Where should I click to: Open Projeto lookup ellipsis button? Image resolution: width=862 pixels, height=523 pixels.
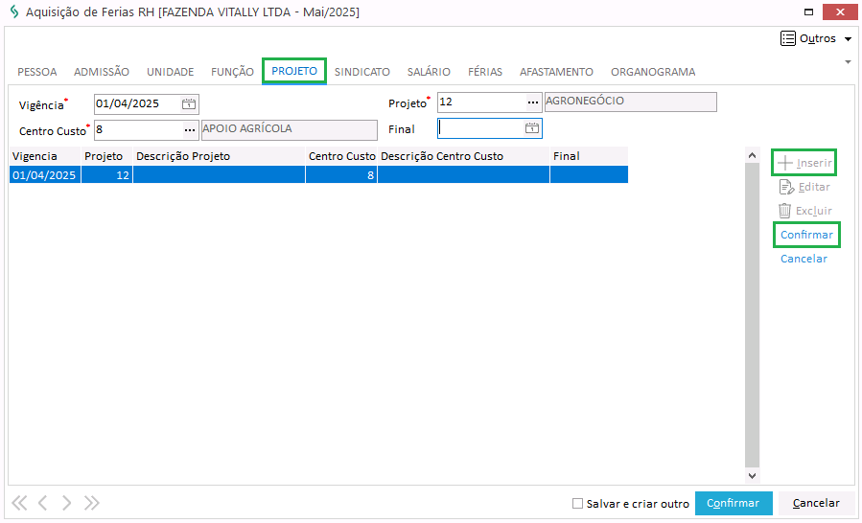point(533,102)
